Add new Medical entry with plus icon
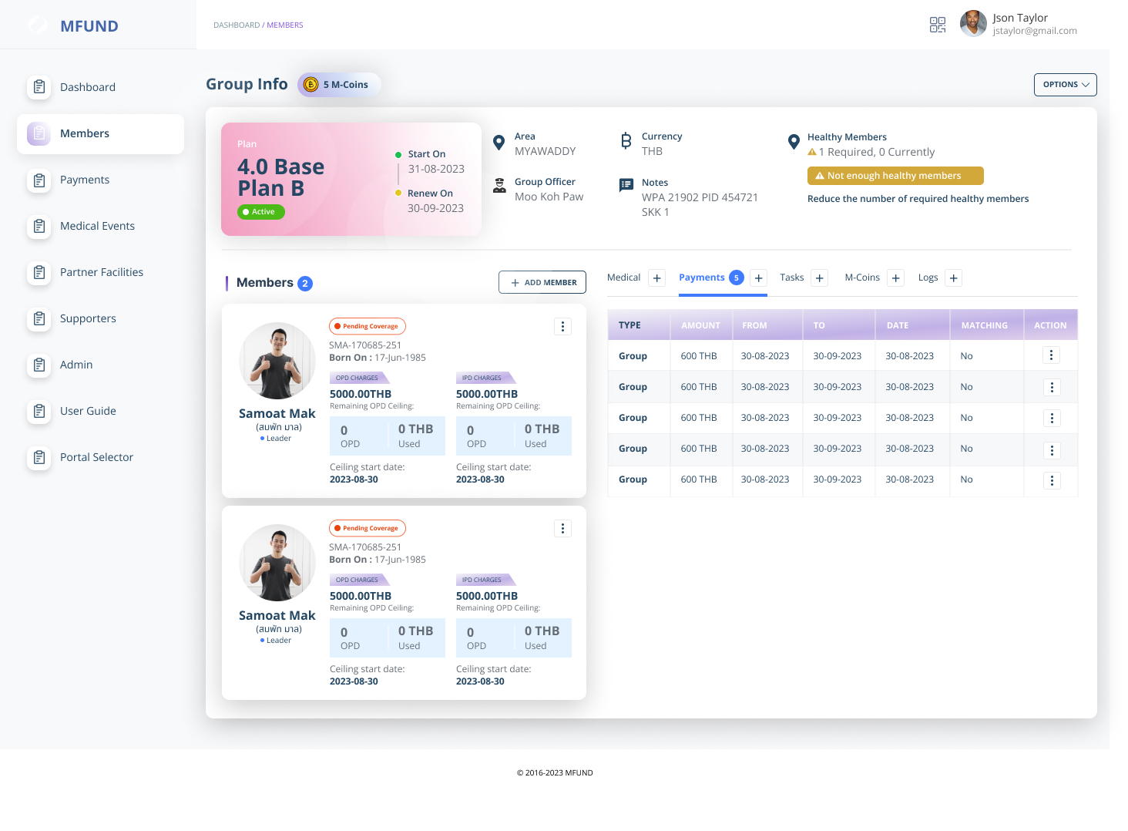Image resolution: width=1128 pixels, height=831 pixels. [657, 278]
